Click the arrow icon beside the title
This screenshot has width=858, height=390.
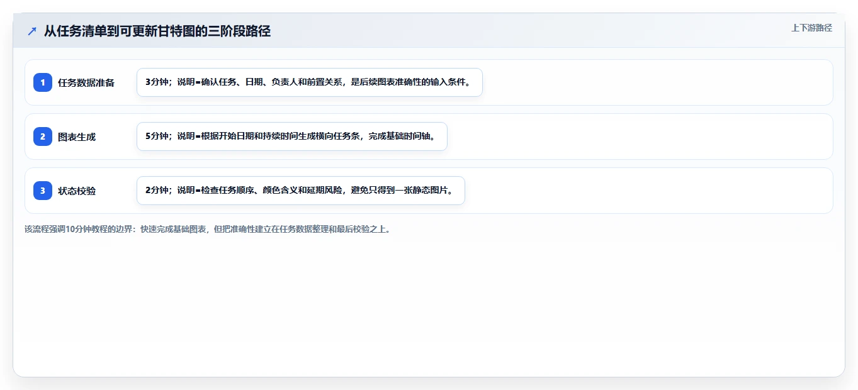coord(32,31)
